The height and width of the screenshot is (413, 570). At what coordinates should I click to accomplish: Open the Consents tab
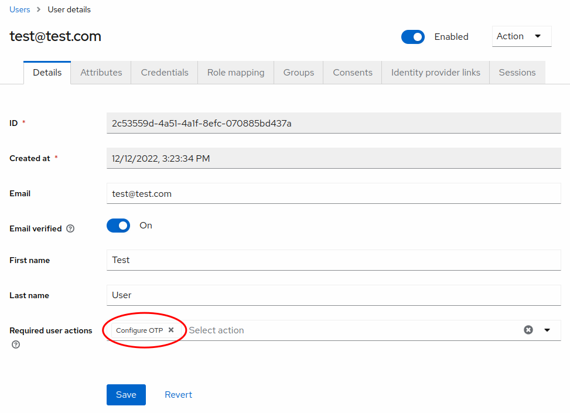pos(352,72)
